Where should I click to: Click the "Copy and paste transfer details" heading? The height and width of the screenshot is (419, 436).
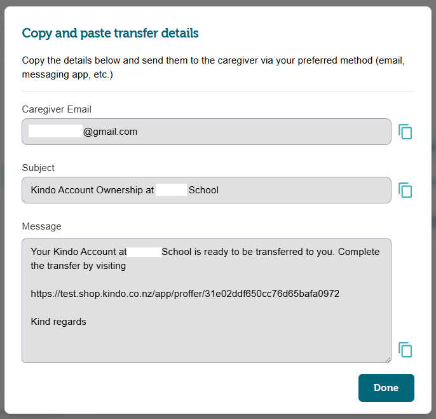tap(110, 33)
